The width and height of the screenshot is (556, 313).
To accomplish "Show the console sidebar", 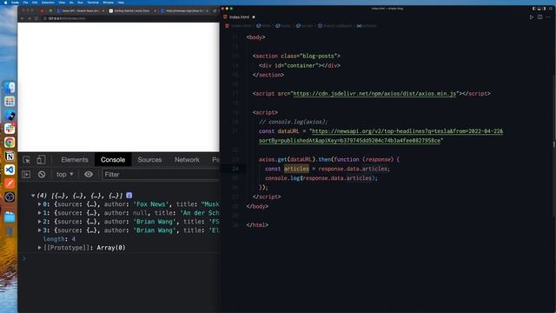I will tap(26, 174).
